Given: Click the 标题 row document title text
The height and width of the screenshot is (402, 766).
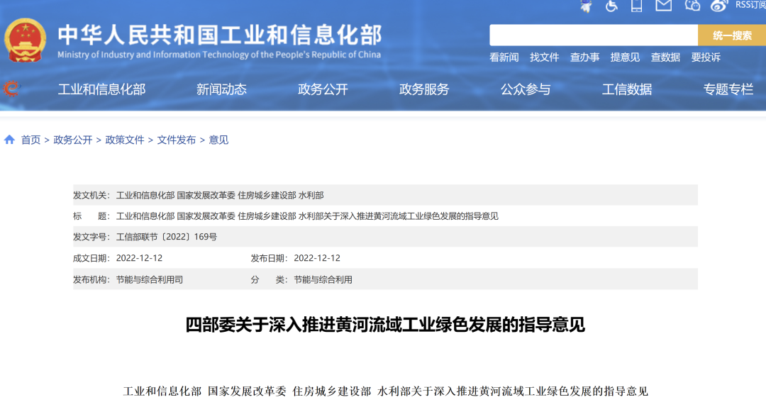Looking at the screenshot, I should pyautogui.click(x=307, y=216).
